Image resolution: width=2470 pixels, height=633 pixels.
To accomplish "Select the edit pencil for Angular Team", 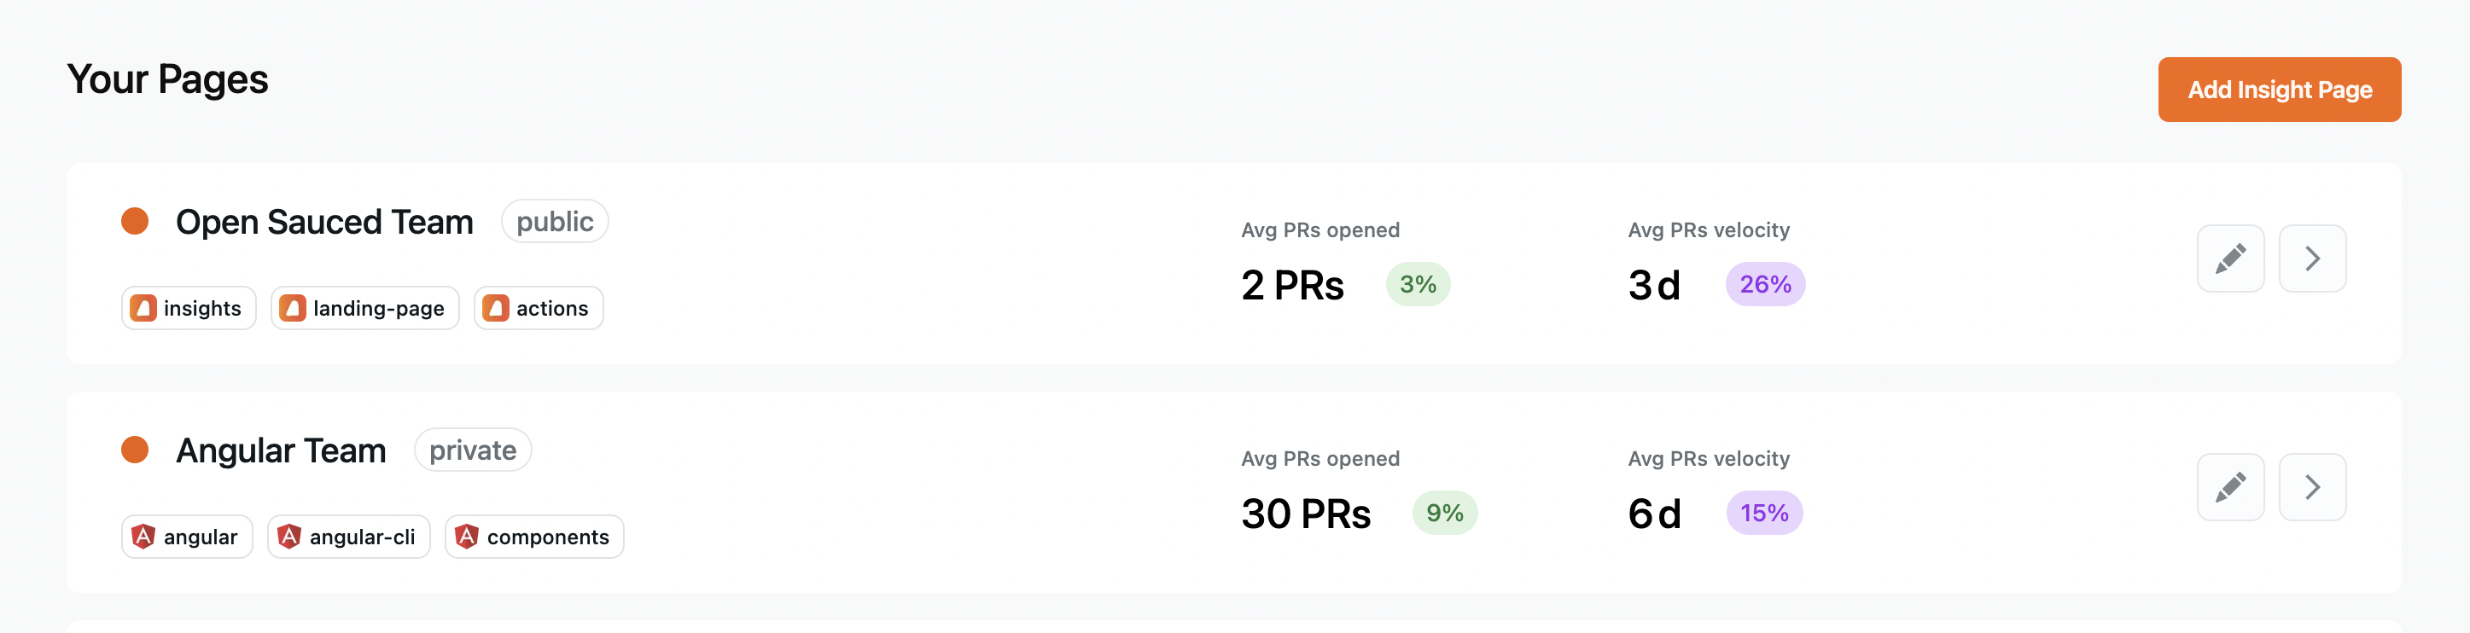I will (x=2230, y=487).
